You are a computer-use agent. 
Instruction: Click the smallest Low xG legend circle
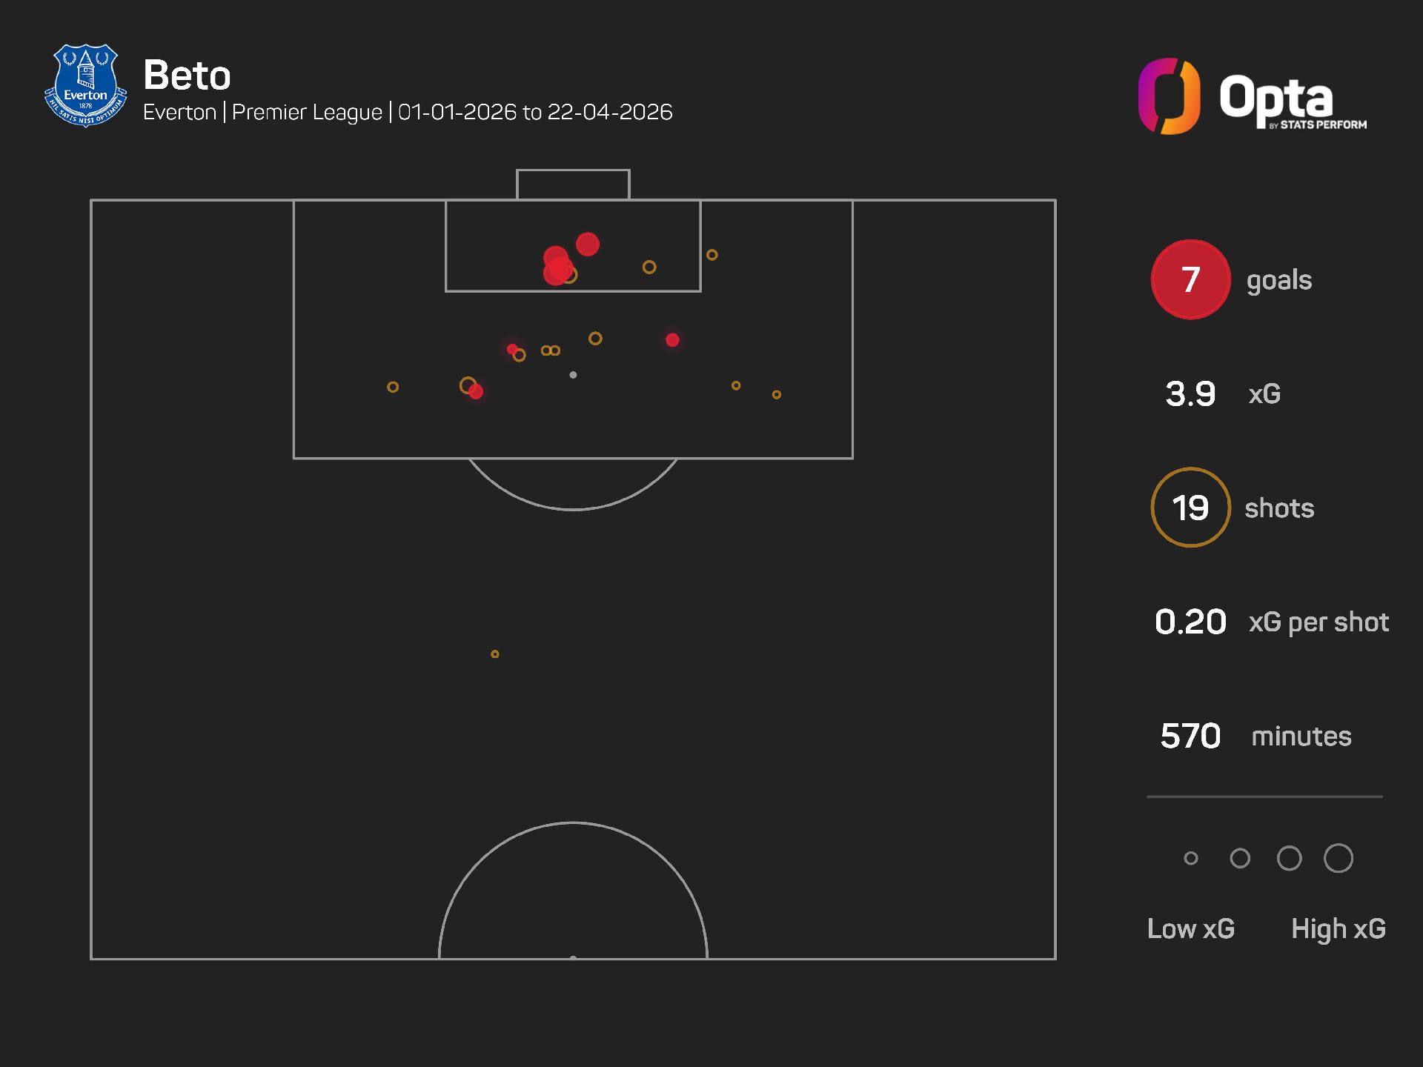(x=1191, y=858)
